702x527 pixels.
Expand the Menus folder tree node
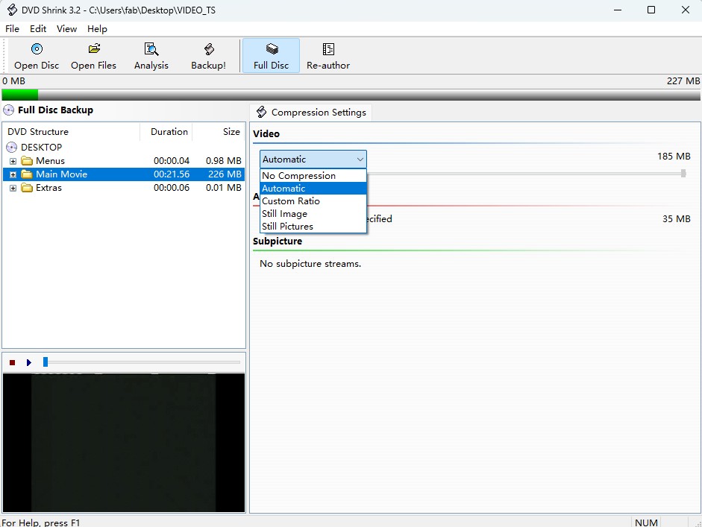click(x=13, y=161)
